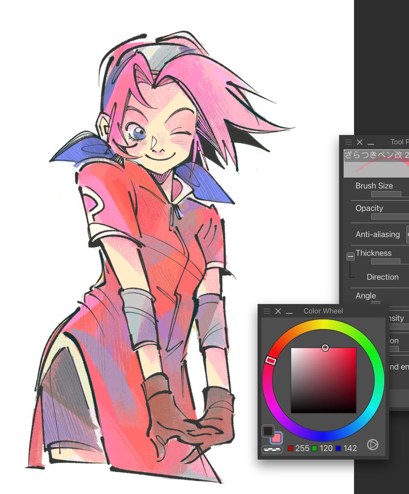Click the green value 120
This screenshot has width=409, height=494.
[326, 448]
